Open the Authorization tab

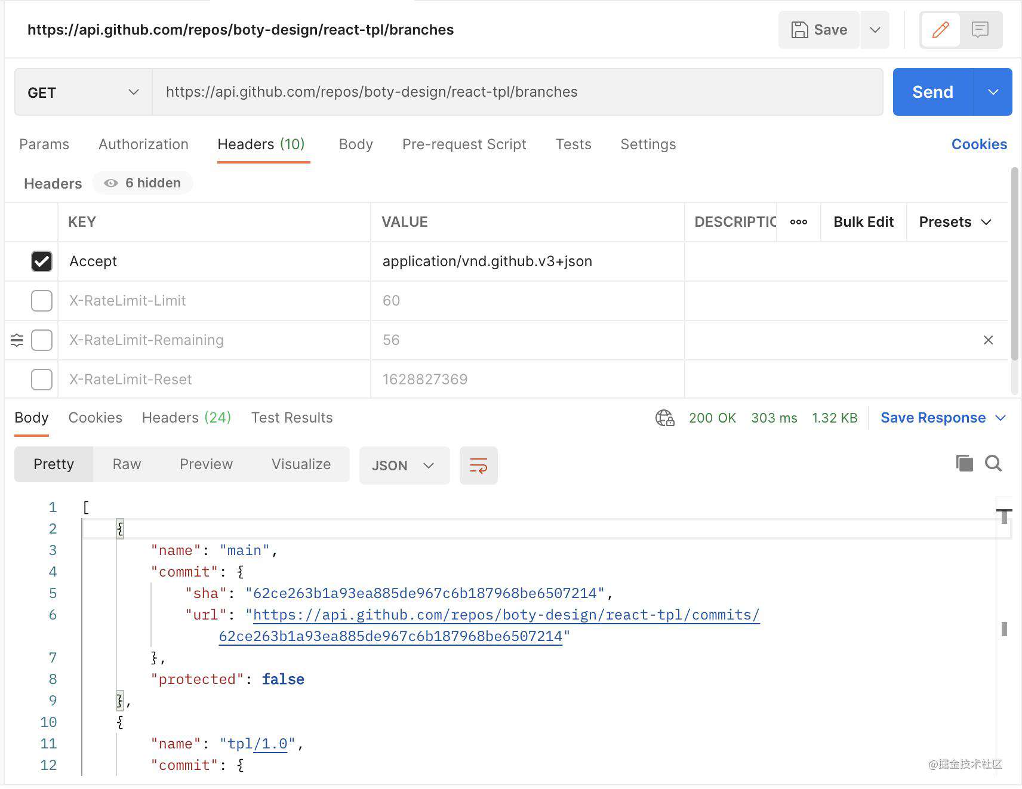pos(143,144)
